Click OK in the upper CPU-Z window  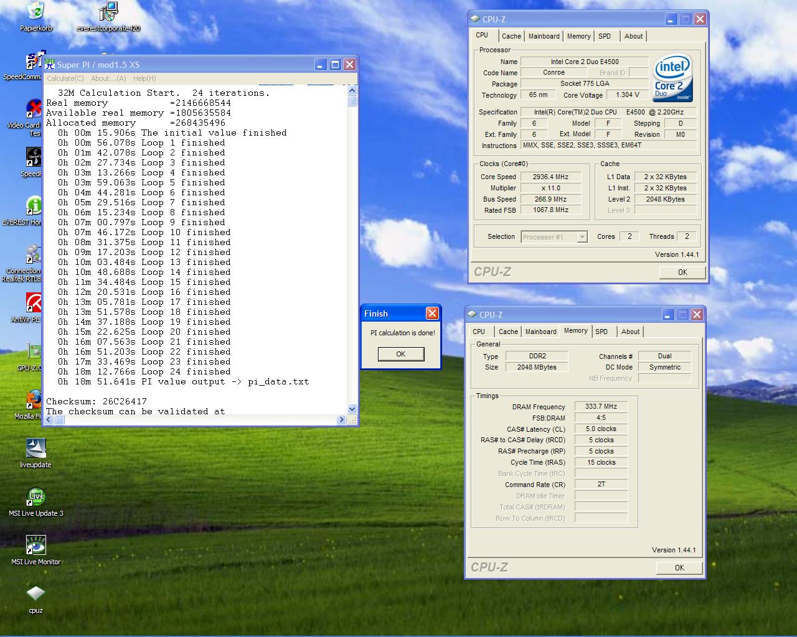click(x=682, y=272)
